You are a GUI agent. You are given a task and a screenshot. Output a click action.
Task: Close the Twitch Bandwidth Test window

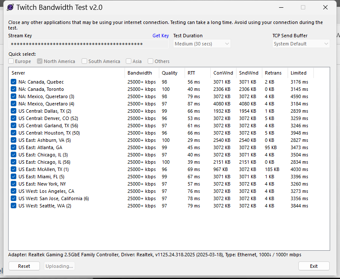click(325, 7)
